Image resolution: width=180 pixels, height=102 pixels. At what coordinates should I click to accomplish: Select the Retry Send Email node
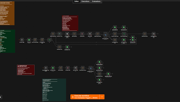click(75, 68)
